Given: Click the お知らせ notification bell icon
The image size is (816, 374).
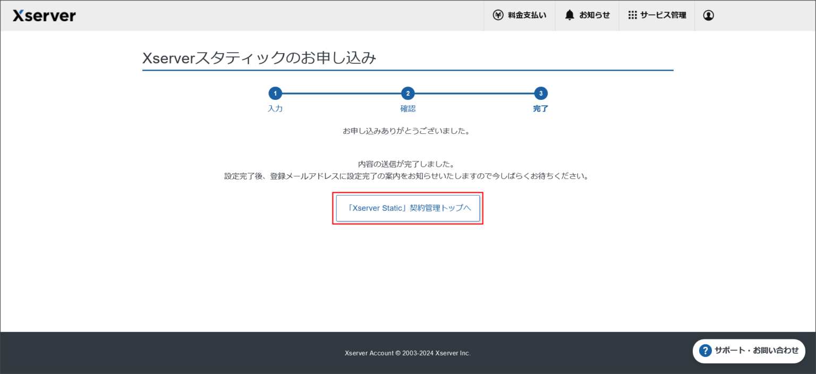Looking at the screenshot, I should [569, 15].
